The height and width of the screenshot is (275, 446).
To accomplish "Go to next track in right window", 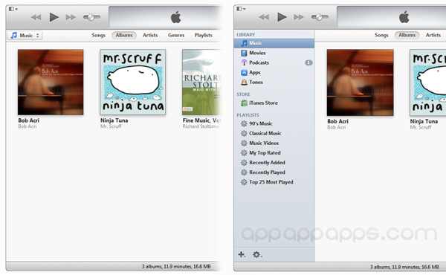I will click(x=299, y=17).
